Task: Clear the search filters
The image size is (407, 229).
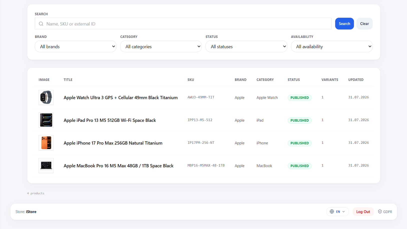Action: [364, 24]
